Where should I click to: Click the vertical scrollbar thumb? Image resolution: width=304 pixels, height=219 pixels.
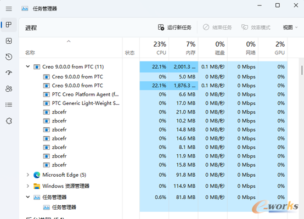coord(302,70)
